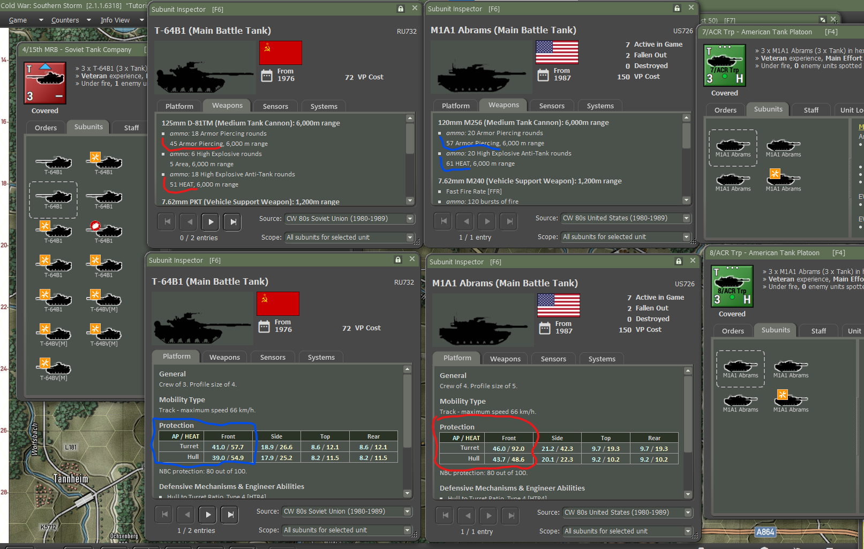Open Orders tab in Soviet Tank Company panel
864x549 pixels.
(x=46, y=128)
